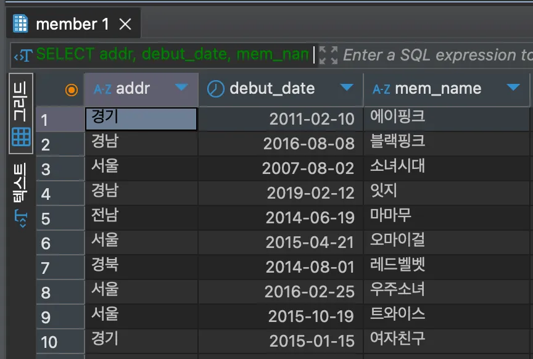Screen dimensions: 533x359
Task: Select row number 3
Action: pos(60,168)
